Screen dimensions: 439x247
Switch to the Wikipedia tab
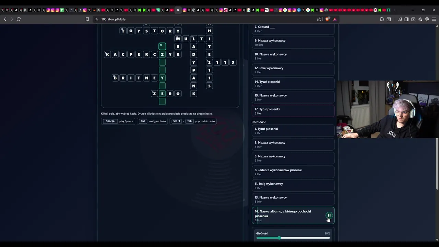(x=267, y=10)
